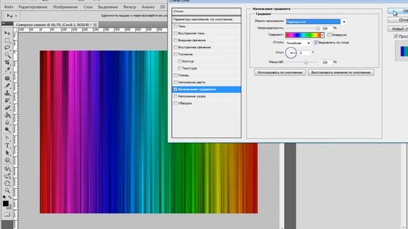The height and width of the screenshot is (229, 408).
Task: Select the Move tool
Action: coord(7,33)
